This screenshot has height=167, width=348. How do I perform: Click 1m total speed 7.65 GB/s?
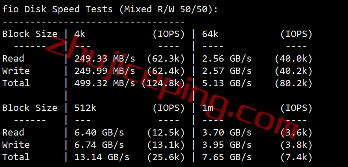click(227, 157)
